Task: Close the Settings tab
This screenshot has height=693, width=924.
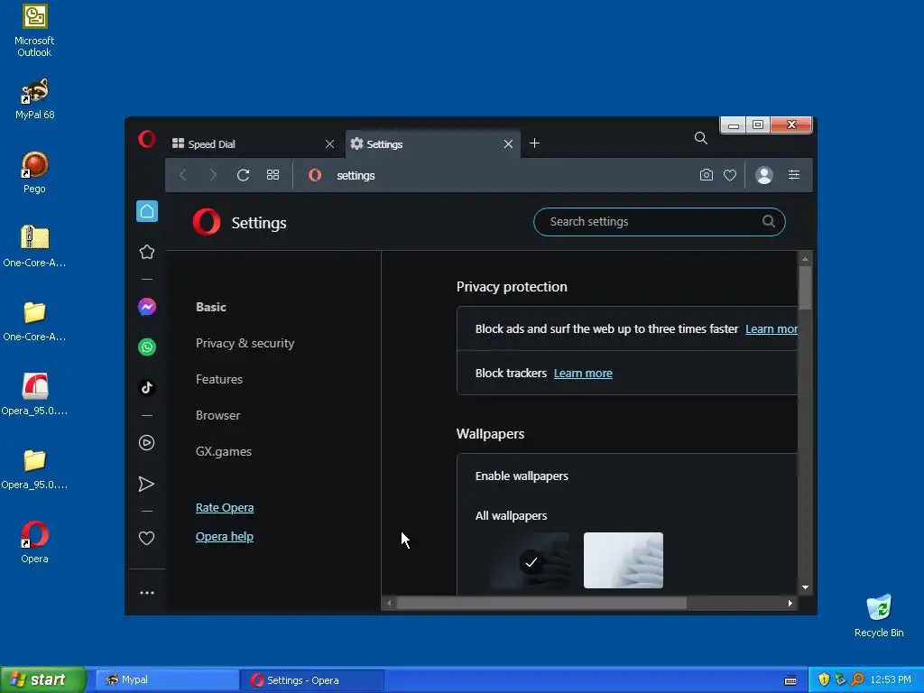Action: tap(508, 143)
